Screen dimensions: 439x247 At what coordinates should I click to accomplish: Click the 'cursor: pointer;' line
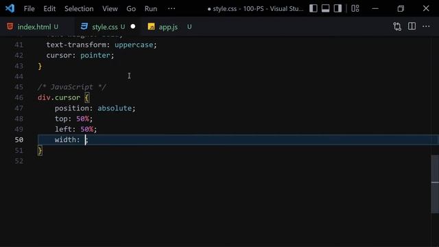click(x=80, y=55)
